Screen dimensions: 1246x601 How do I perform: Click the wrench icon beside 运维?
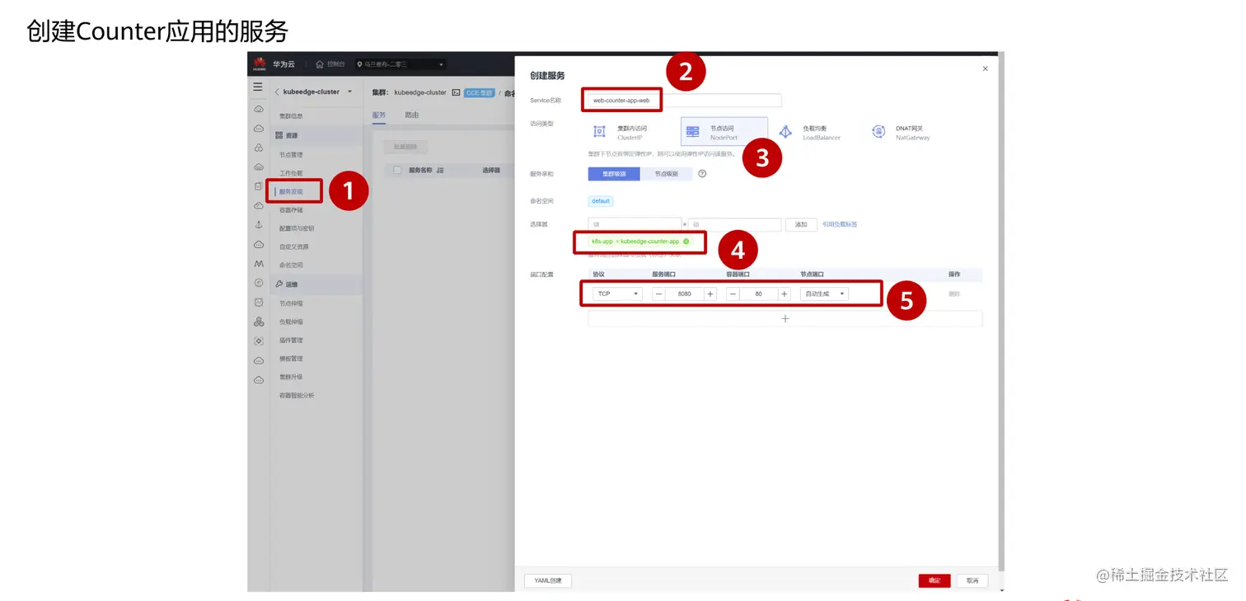click(x=279, y=284)
